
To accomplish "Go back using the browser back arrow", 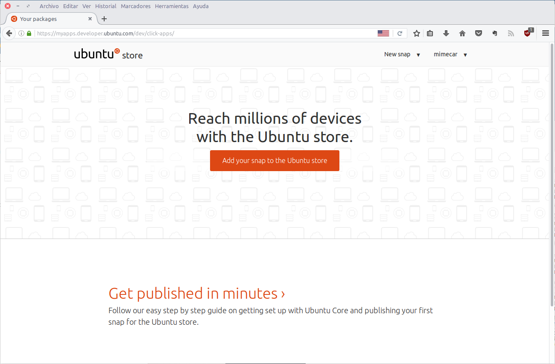I will 9,33.
